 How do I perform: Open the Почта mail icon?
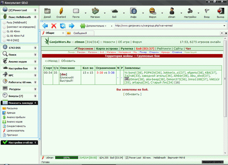(x=76, y=11)
